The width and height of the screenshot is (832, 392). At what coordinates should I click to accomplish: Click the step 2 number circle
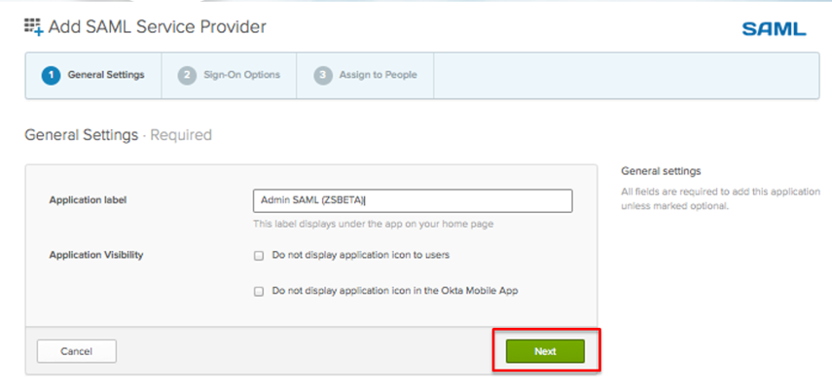pyautogui.click(x=187, y=76)
